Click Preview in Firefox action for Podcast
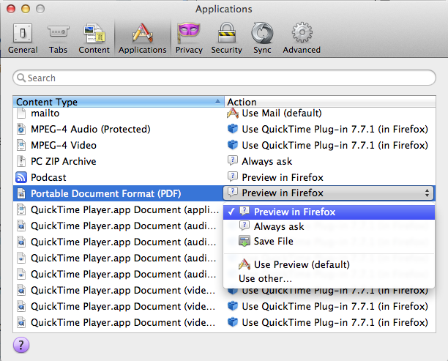 pyautogui.click(x=283, y=177)
